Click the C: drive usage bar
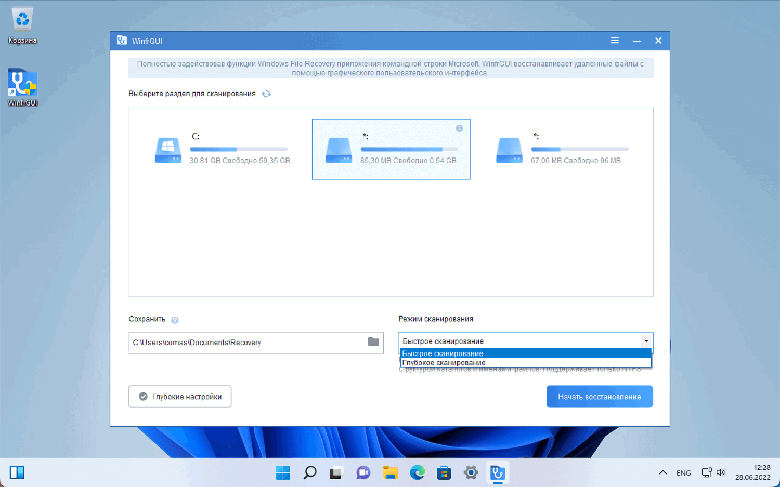This screenshot has height=487, width=780. point(239,149)
